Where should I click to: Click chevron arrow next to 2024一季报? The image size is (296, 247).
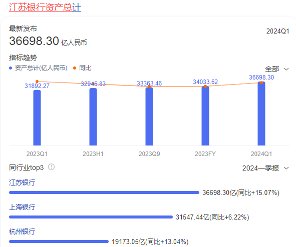coord(286,168)
